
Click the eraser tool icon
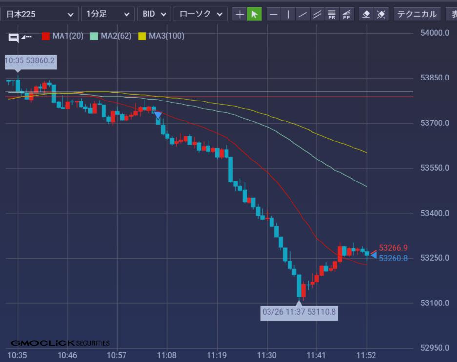366,14
